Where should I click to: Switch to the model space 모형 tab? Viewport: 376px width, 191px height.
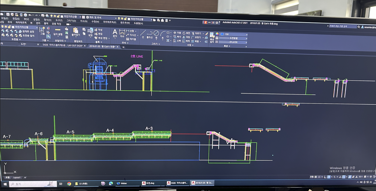tap(8, 177)
